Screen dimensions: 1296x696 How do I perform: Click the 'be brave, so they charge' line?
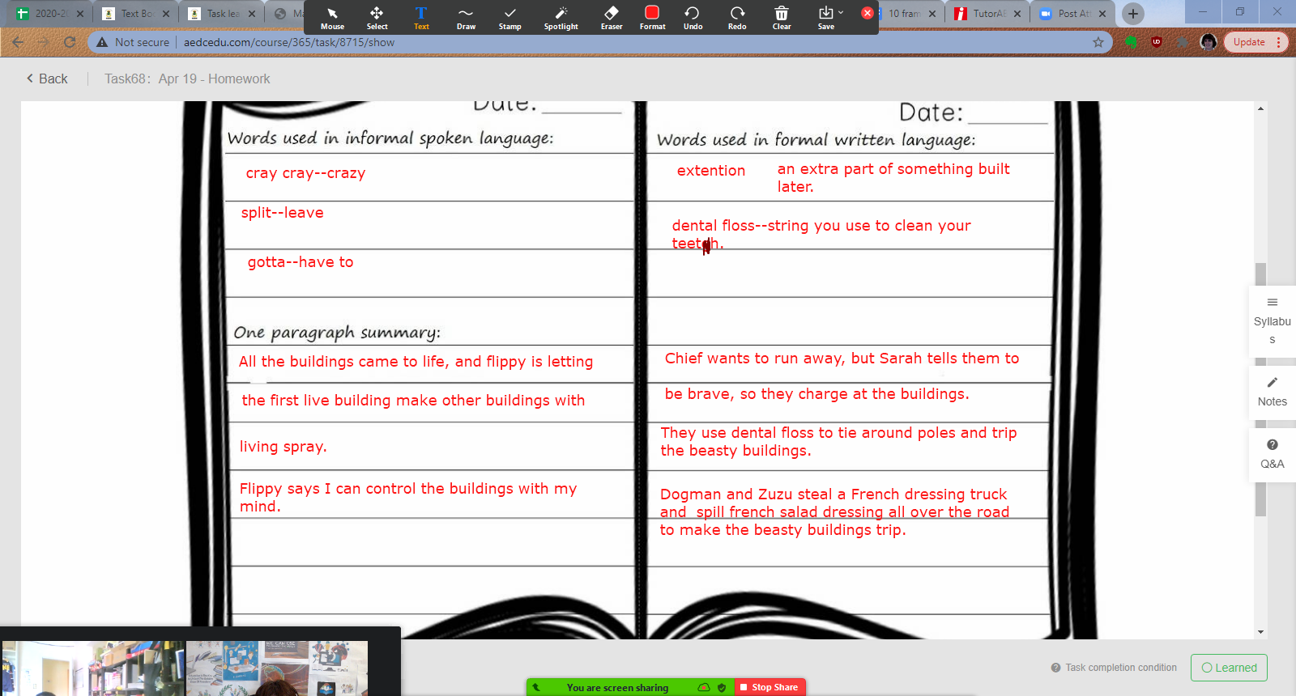816,394
